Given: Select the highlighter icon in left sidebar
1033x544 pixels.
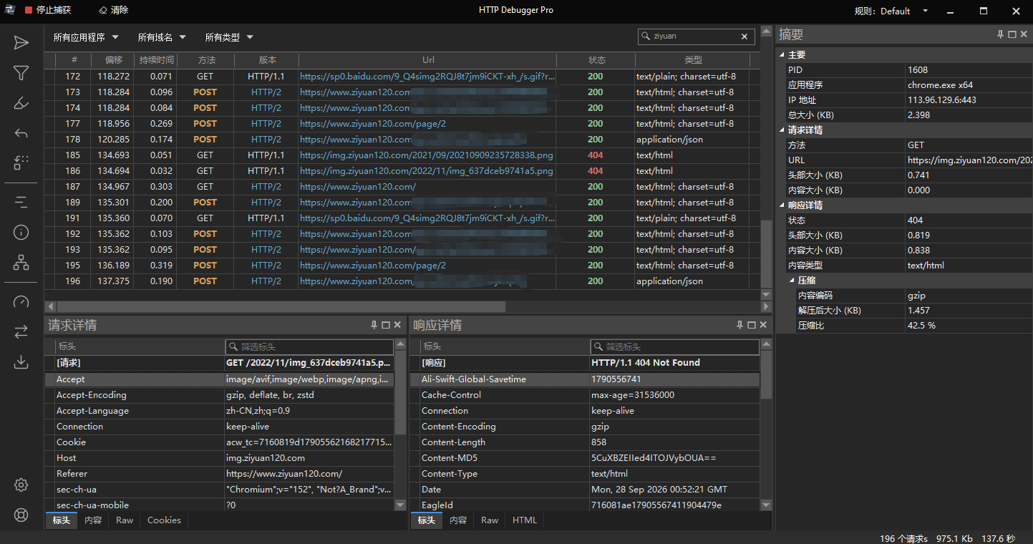Looking at the screenshot, I should pyautogui.click(x=21, y=103).
